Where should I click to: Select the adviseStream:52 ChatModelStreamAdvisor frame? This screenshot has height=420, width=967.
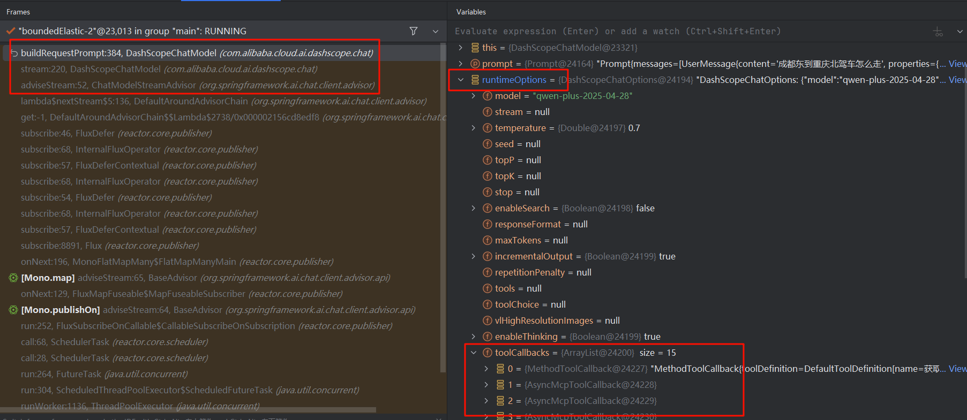point(198,85)
